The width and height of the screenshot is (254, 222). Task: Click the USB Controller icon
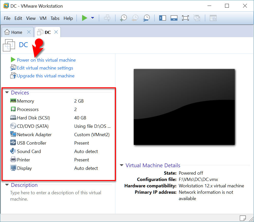click(x=13, y=143)
